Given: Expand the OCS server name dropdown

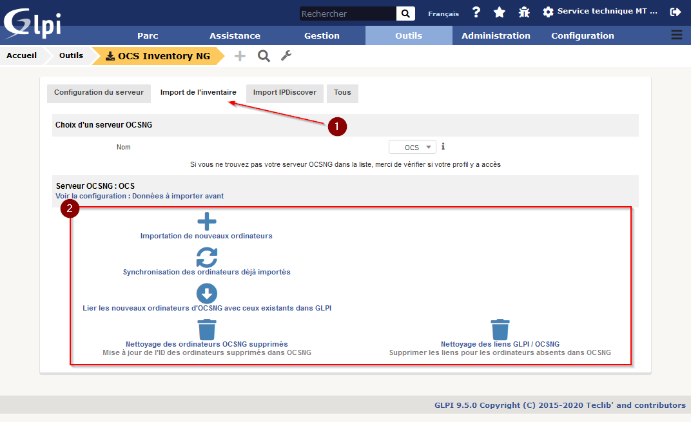Looking at the screenshot, I should [x=413, y=148].
